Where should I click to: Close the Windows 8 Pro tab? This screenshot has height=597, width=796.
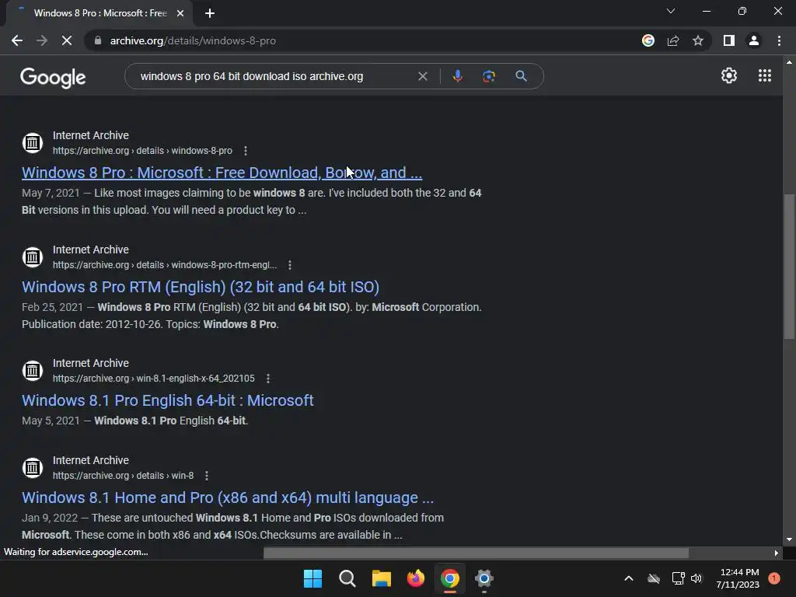click(x=180, y=13)
